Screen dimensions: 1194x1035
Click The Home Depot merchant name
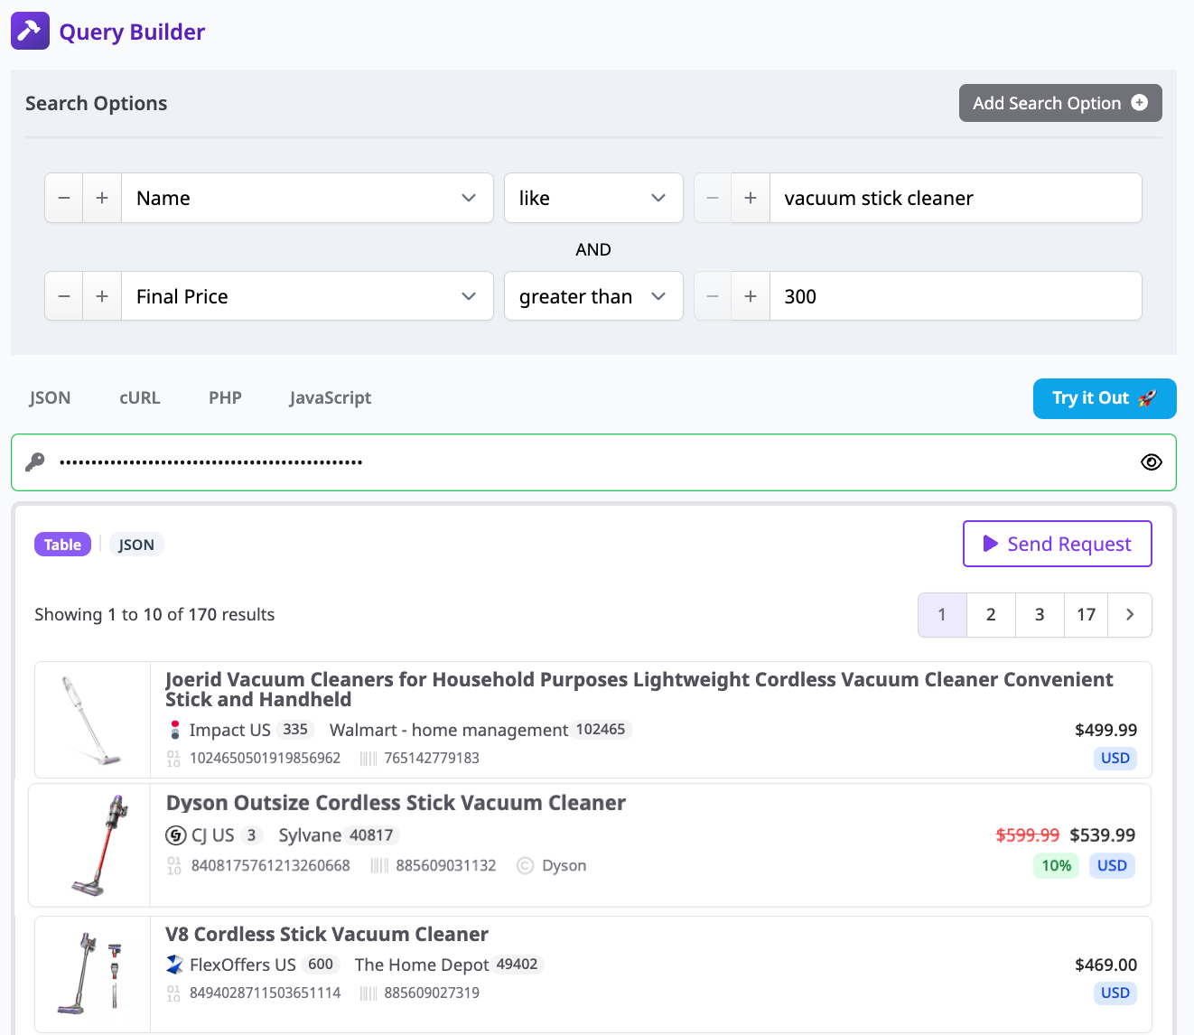tap(422, 965)
